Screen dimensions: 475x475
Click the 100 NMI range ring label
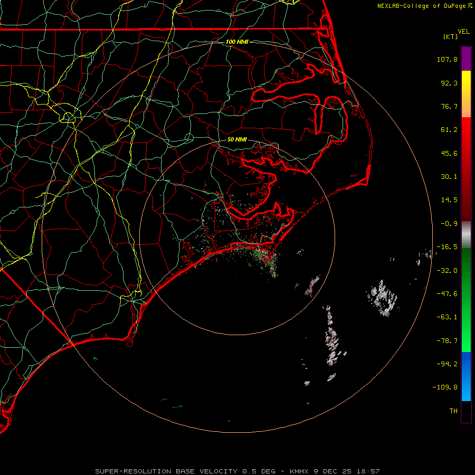[237, 42]
